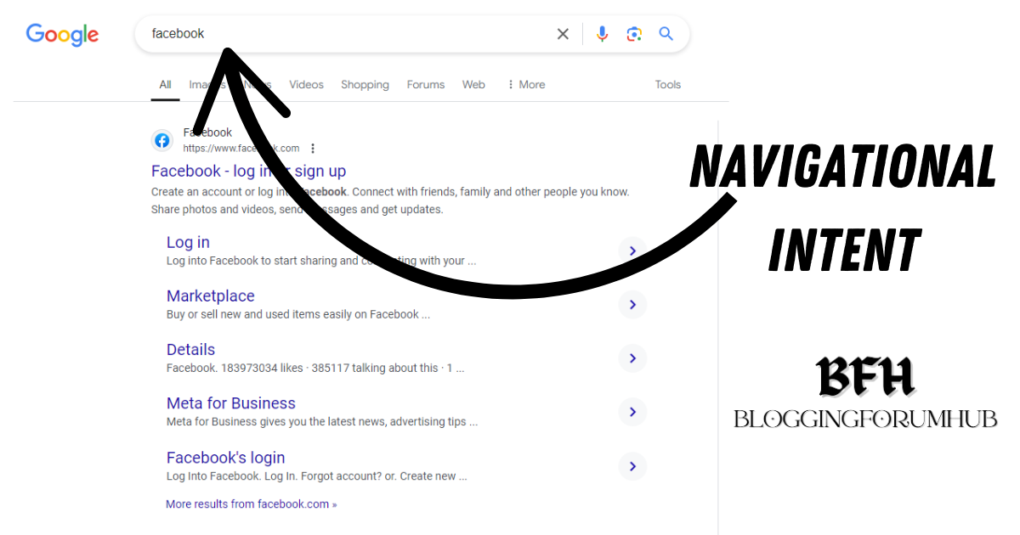This screenshot has width=1020, height=535.
Task: Click the Google logo
Action: (62, 35)
